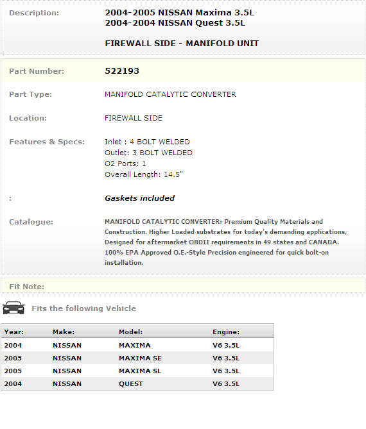Click the year 2004 in the QUEST row
This screenshot has height=429, width=366.
click(x=13, y=384)
